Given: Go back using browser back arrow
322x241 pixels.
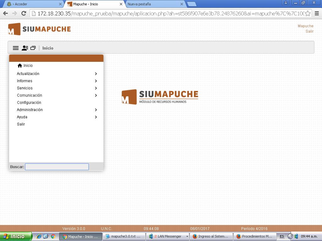Looking at the screenshot, I should pos(5,13).
